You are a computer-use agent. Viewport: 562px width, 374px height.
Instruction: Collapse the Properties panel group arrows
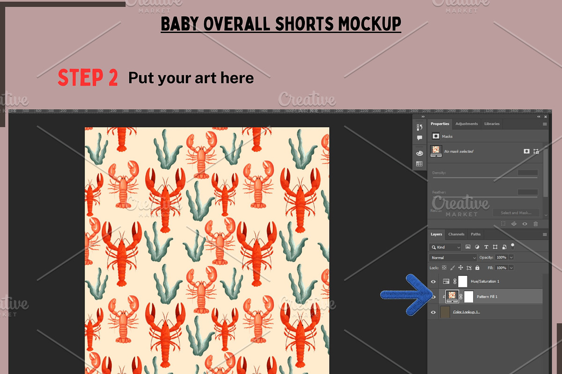pyautogui.click(x=539, y=116)
